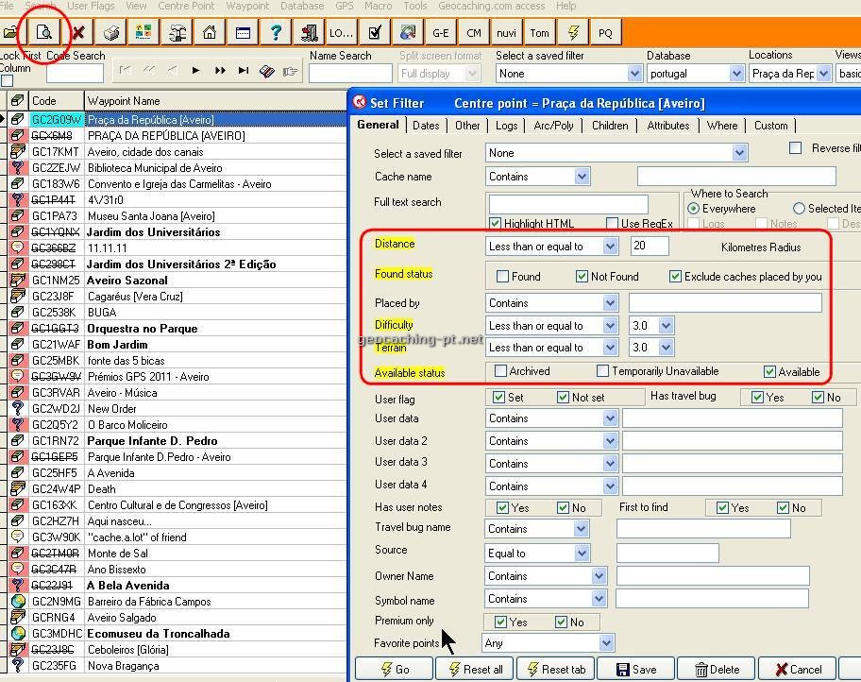Click the house icon in the toolbar
The height and width of the screenshot is (682, 861).
pyautogui.click(x=210, y=32)
